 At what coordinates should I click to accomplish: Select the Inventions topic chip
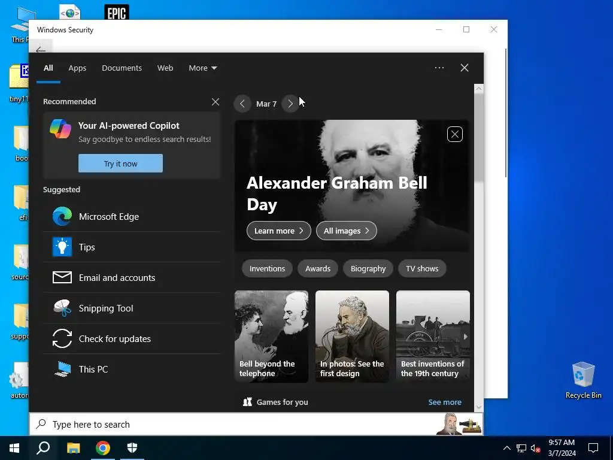[267, 269]
